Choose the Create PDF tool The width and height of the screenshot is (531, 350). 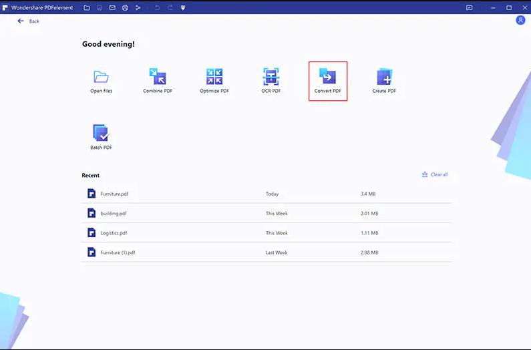coord(384,81)
